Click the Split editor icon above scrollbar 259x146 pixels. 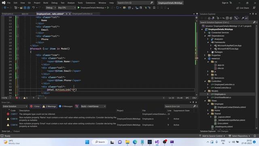(196, 17)
